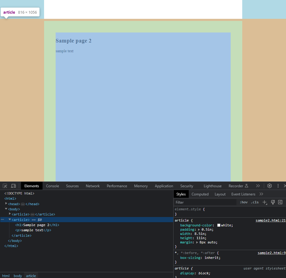Open DevTools settings gear
This screenshot has height=278, width=286.
pyautogui.click(x=270, y=186)
